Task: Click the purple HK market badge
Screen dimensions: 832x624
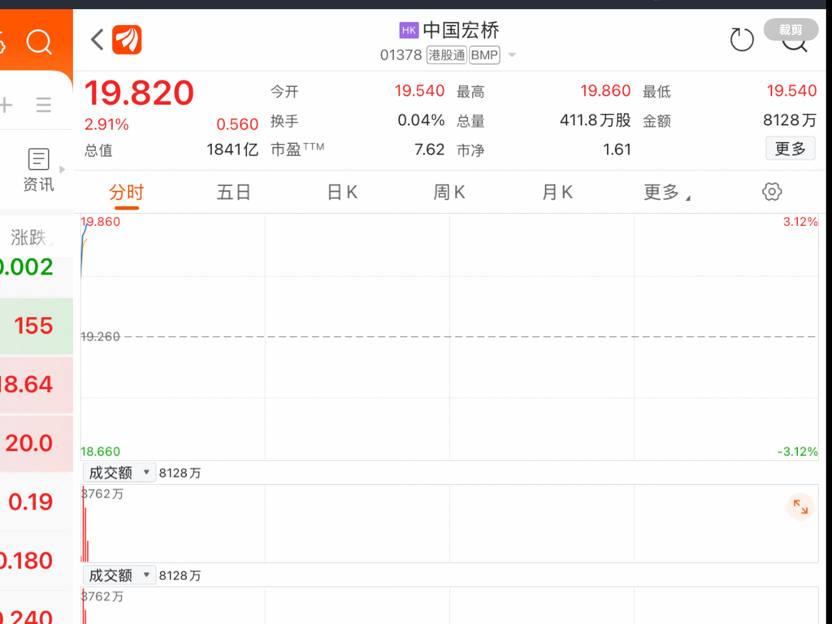Action: [x=409, y=30]
